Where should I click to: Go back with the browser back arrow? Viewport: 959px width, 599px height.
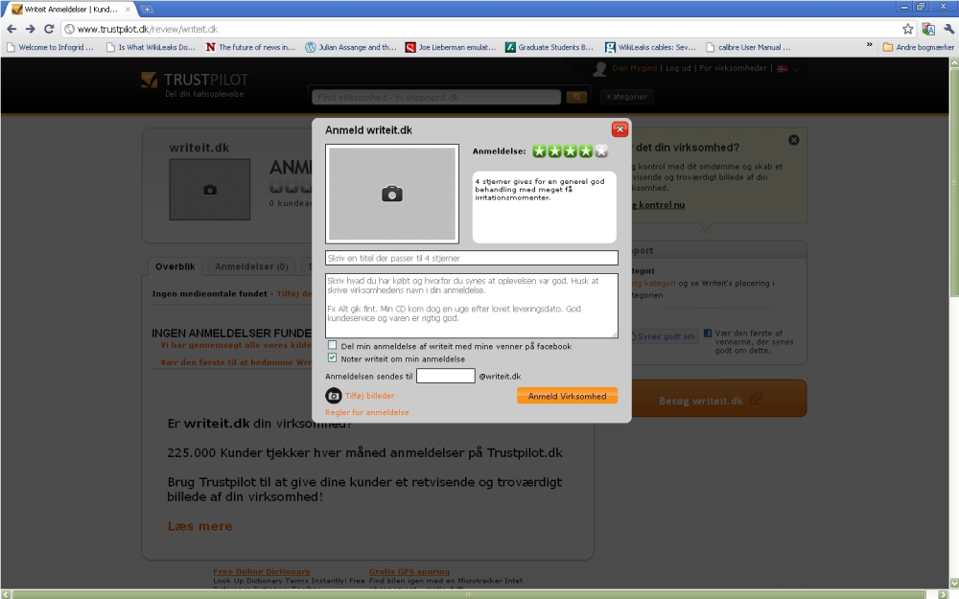12,29
